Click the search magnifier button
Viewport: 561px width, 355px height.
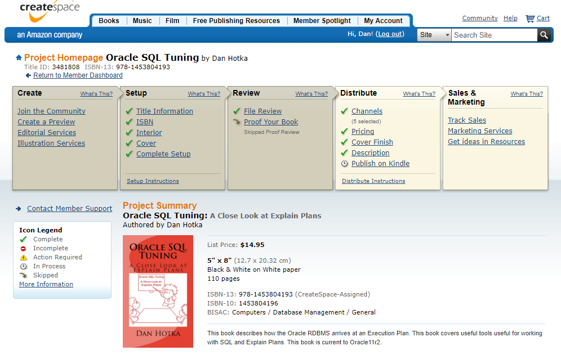(544, 35)
